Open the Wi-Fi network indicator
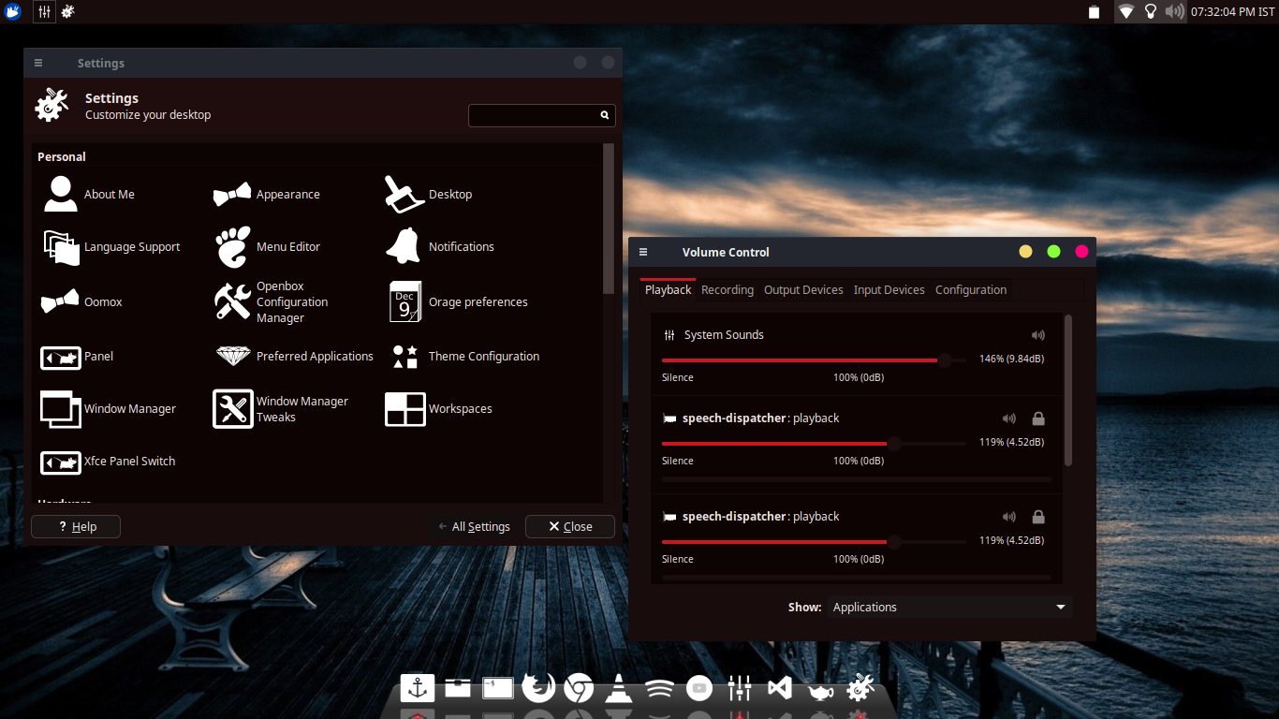Screen dimensions: 1279x719 1125,11
